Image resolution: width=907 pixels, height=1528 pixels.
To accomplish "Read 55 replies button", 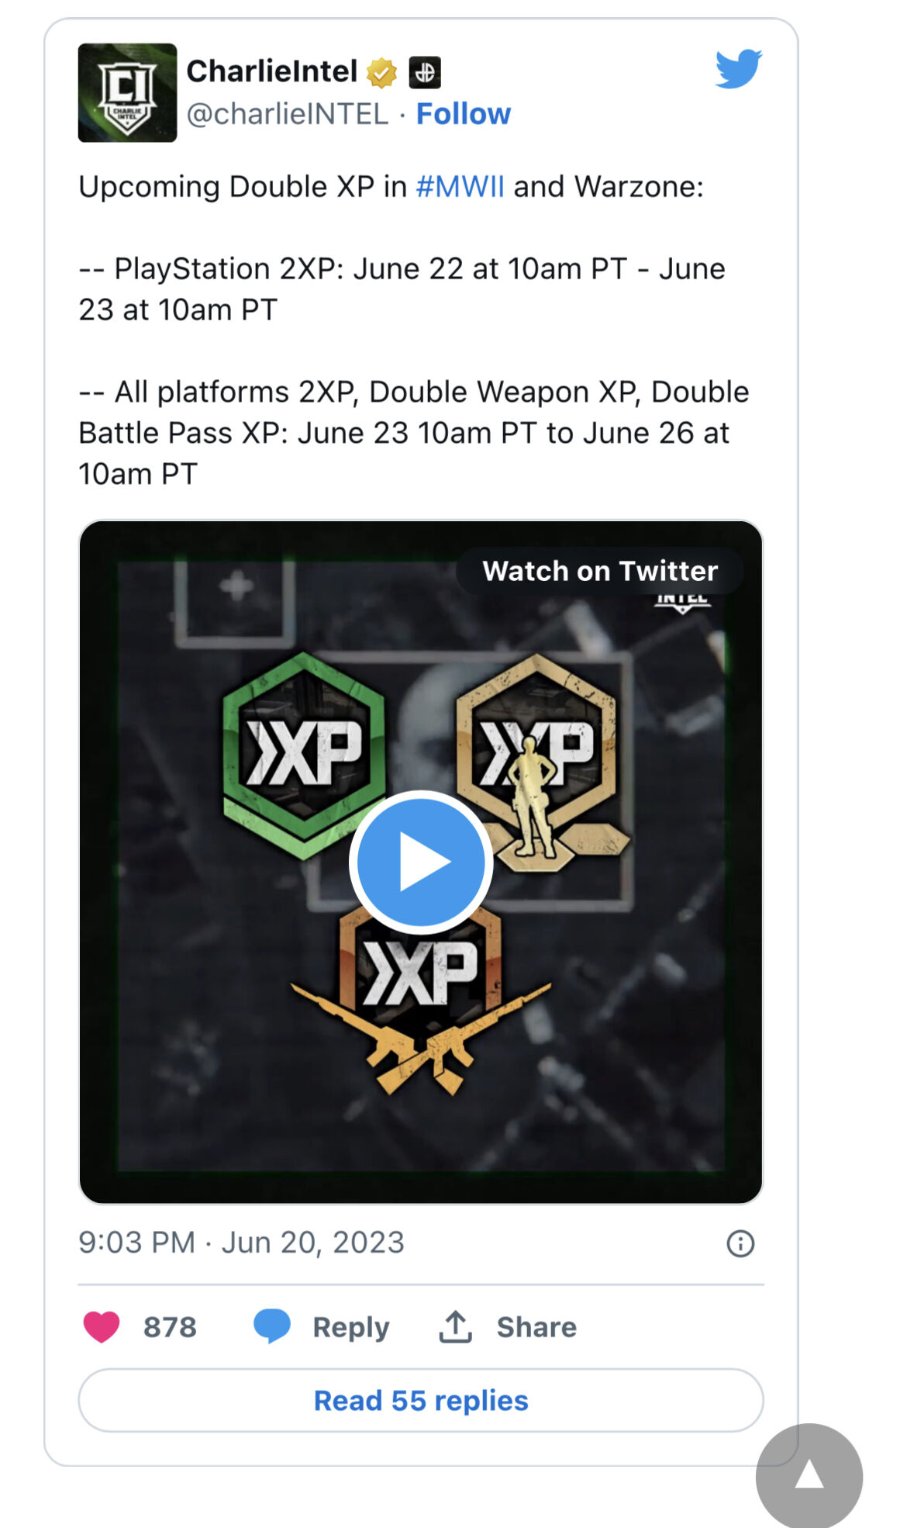I will [421, 1400].
